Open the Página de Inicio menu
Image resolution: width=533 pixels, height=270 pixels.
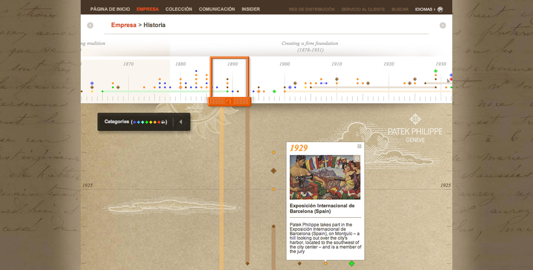110,9
